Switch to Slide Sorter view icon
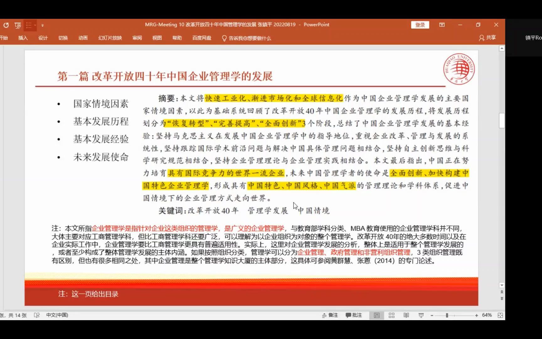The image size is (542, 339). pos(391,315)
